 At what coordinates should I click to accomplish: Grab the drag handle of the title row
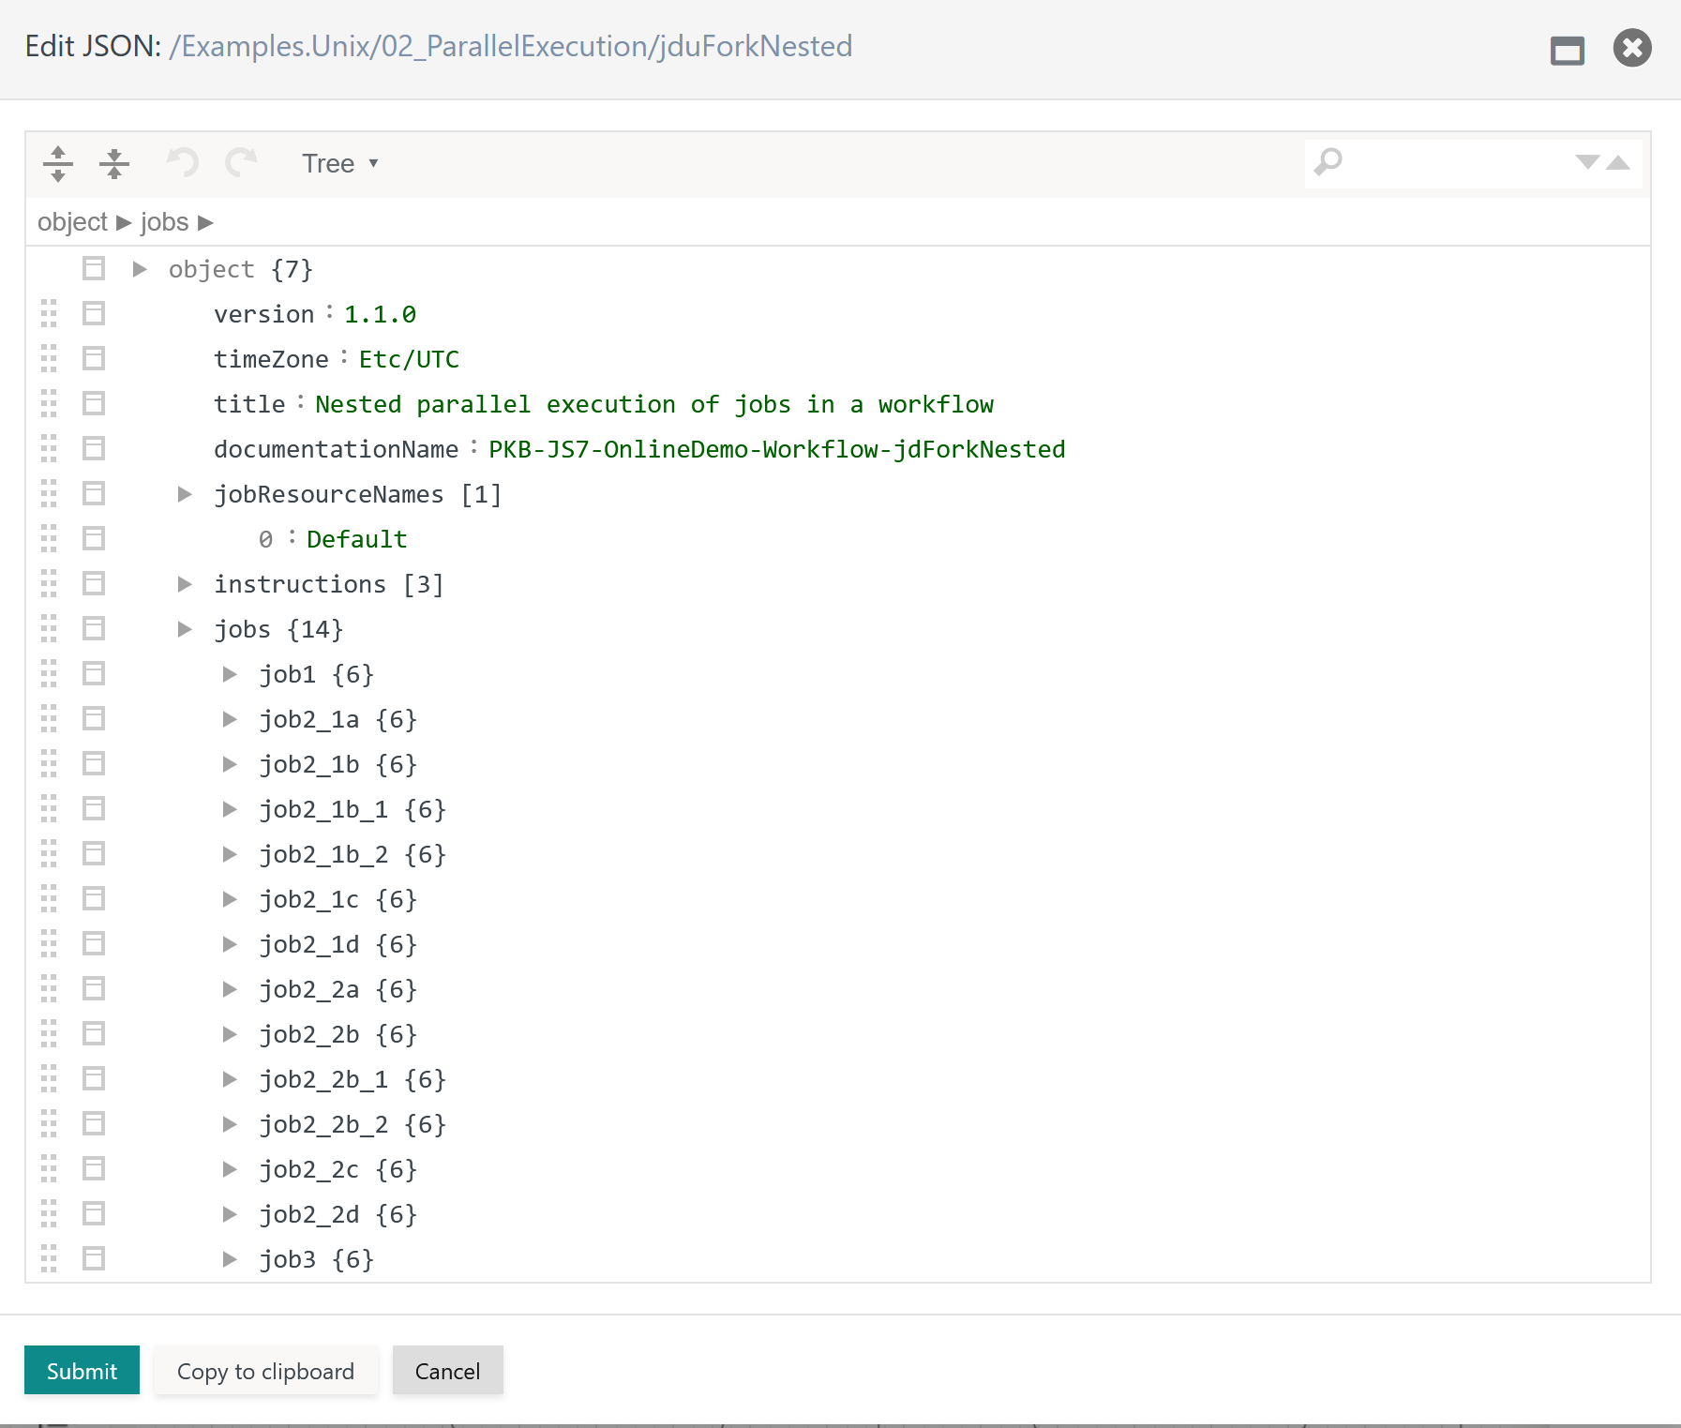tap(49, 403)
